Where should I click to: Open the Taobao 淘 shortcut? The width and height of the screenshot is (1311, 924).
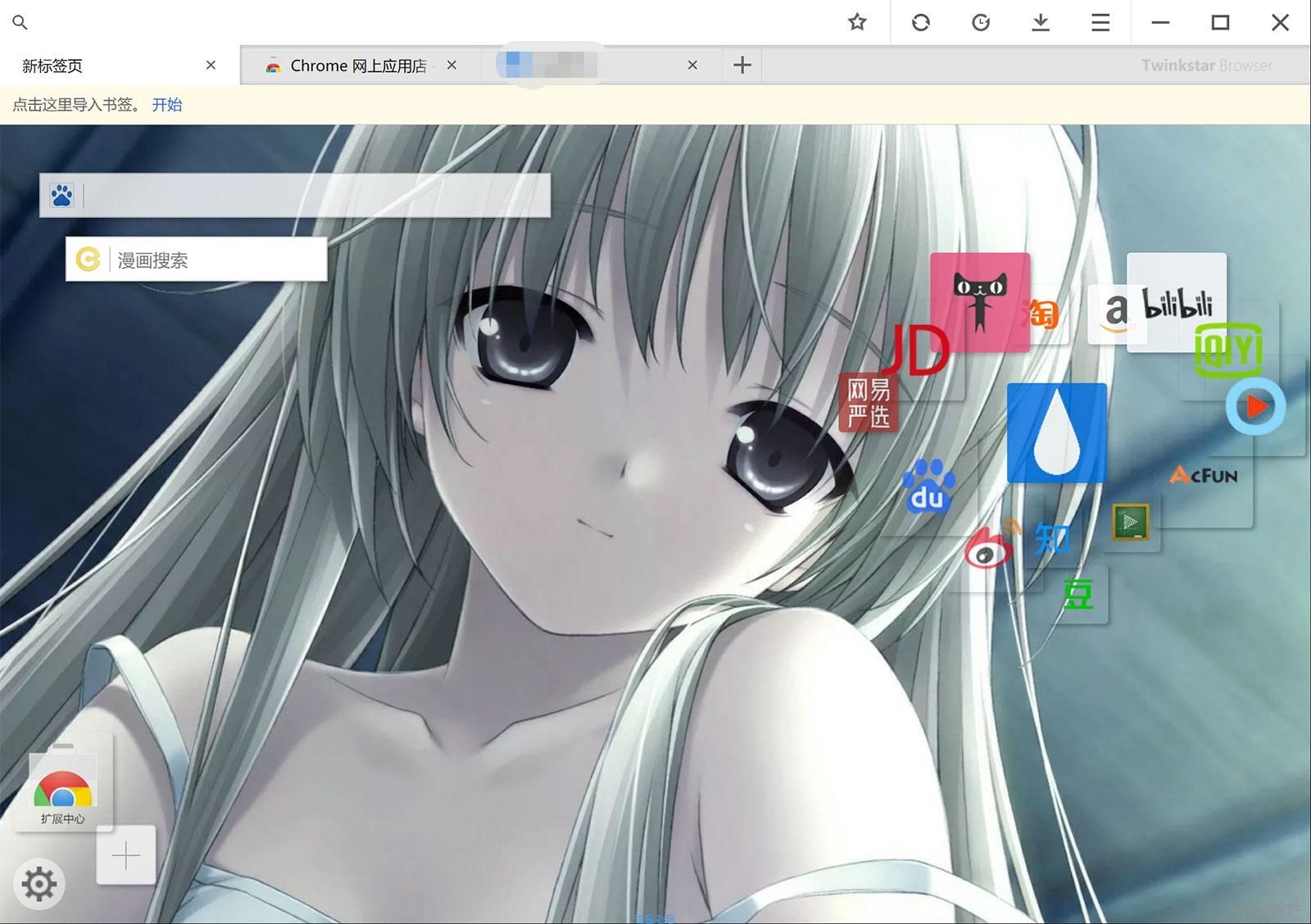[1041, 313]
